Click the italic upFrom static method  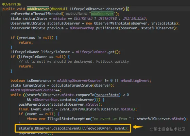tap(78, 109)
